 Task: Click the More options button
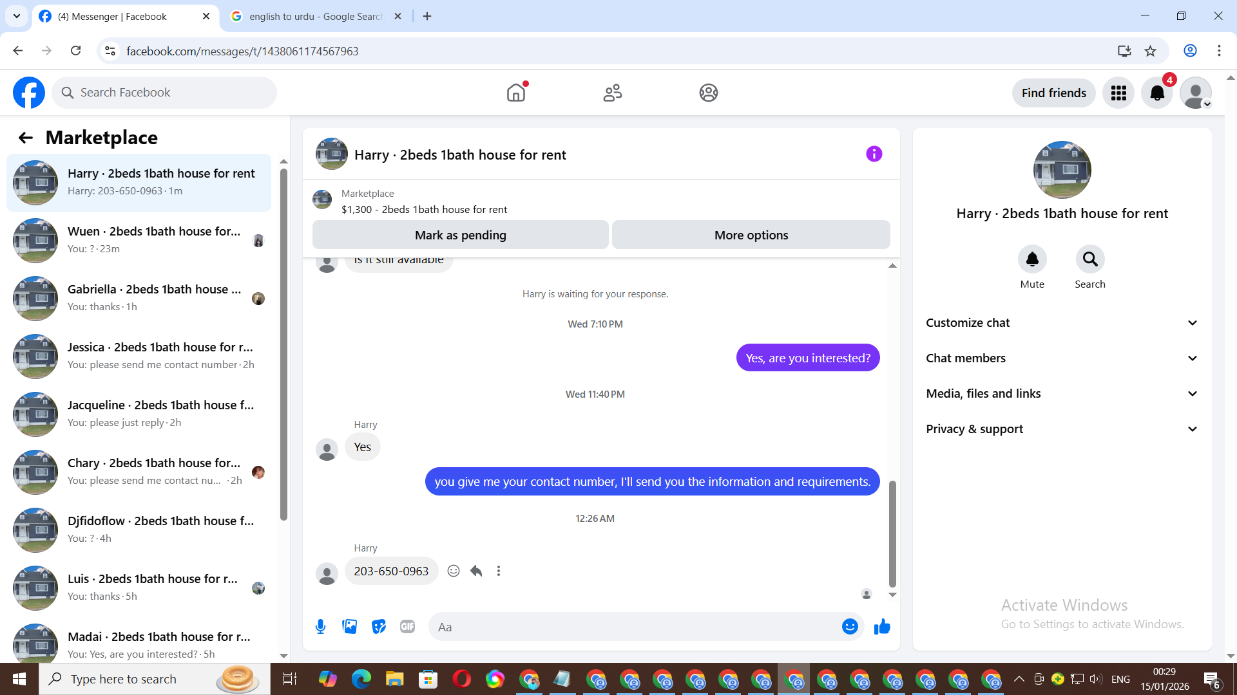(751, 235)
